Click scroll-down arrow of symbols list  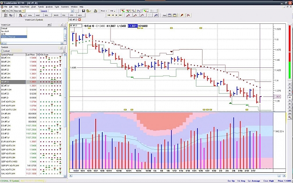click(x=65, y=176)
